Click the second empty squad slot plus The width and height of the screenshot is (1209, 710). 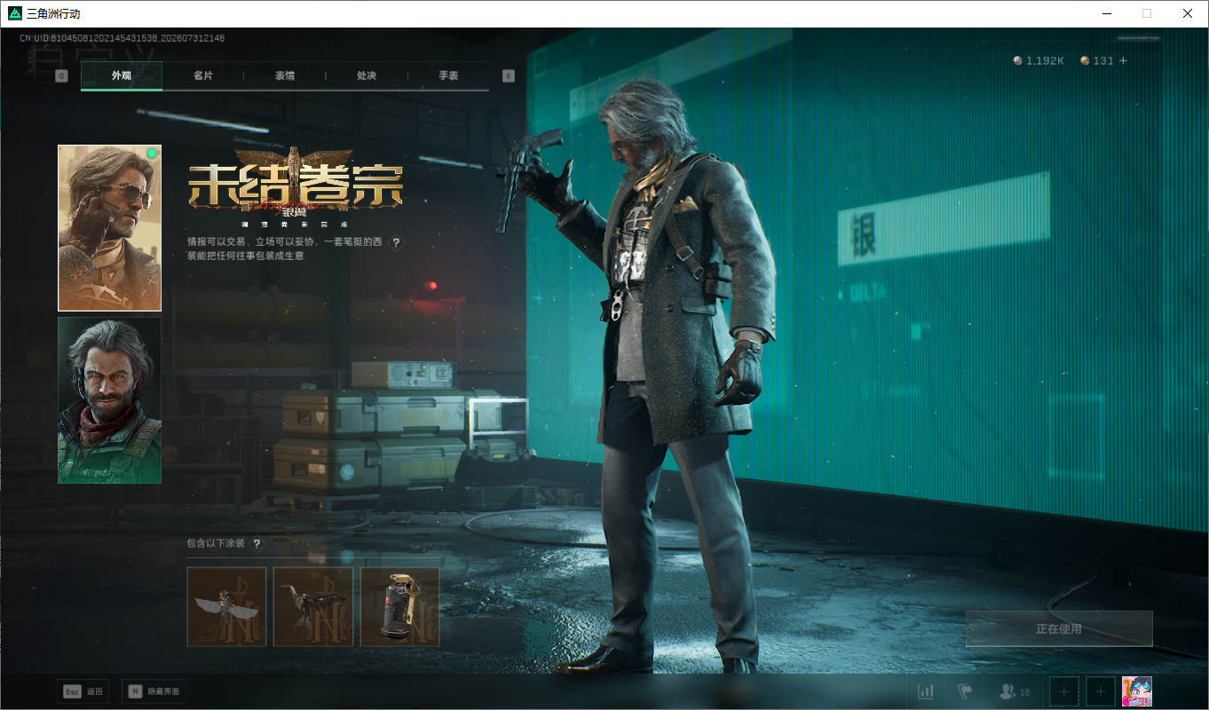tap(1101, 691)
